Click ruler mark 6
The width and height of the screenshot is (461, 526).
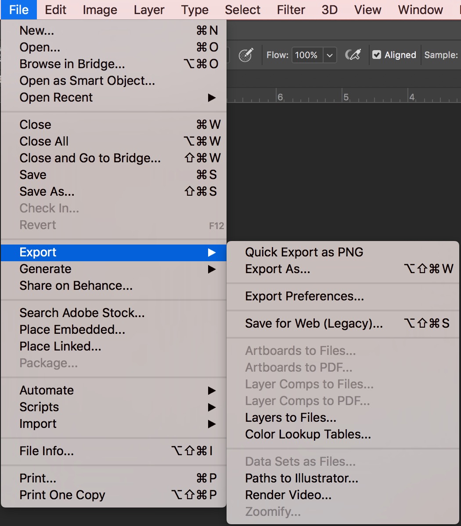coord(280,97)
